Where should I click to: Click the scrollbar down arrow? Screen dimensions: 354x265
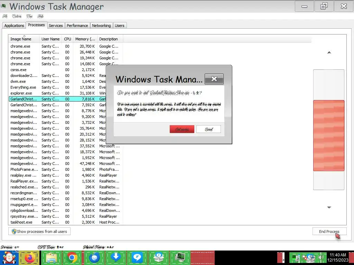pyautogui.click(x=329, y=207)
